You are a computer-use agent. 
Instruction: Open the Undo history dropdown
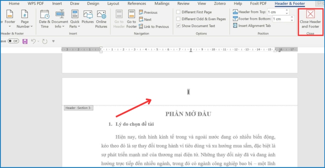point(38,41)
